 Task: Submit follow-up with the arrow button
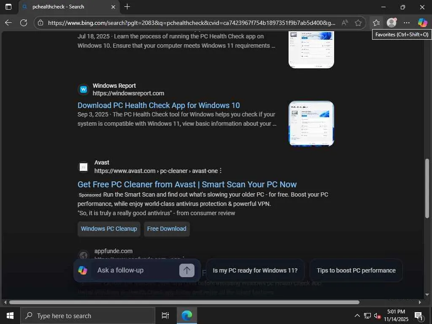click(187, 270)
